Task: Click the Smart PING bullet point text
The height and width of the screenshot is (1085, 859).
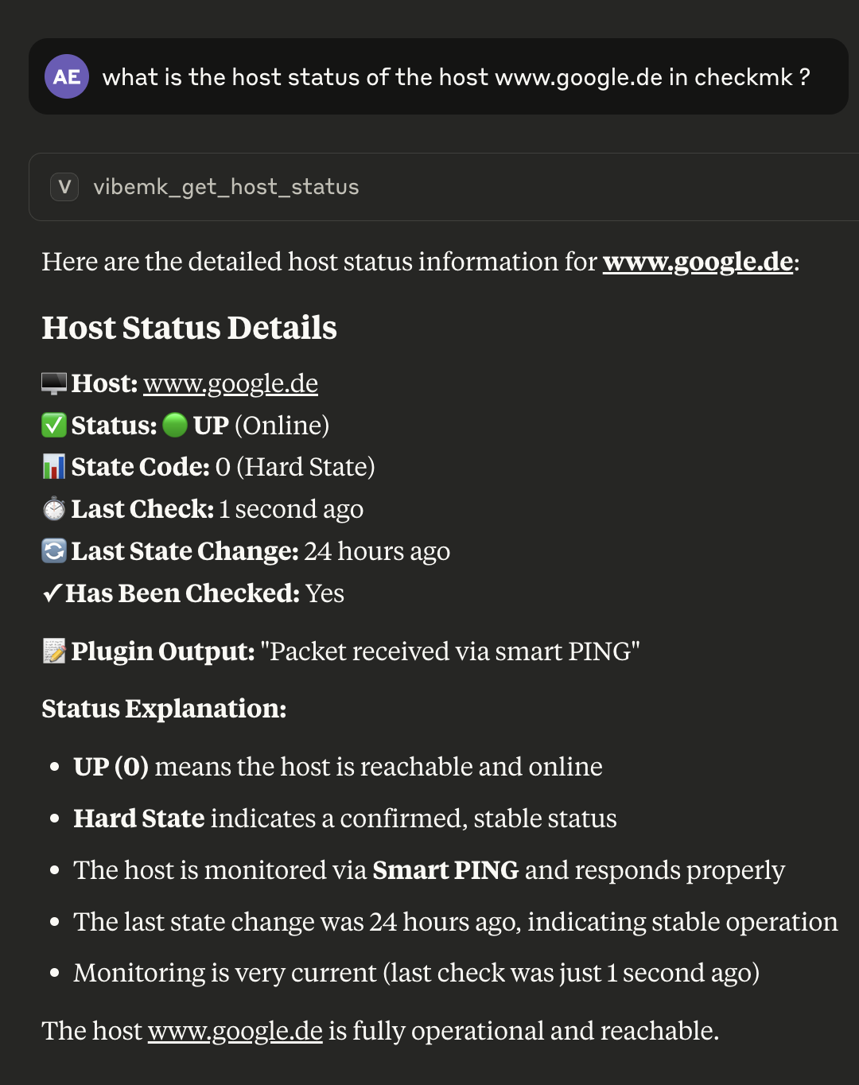Action: [429, 870]
